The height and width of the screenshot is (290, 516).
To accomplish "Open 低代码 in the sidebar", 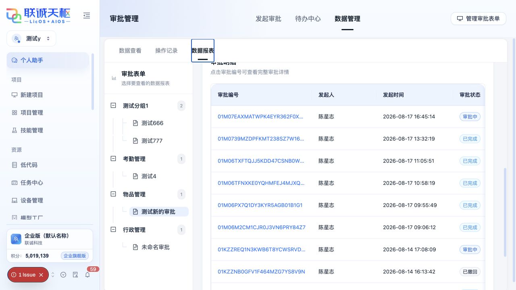I will [x=48, y=165].
